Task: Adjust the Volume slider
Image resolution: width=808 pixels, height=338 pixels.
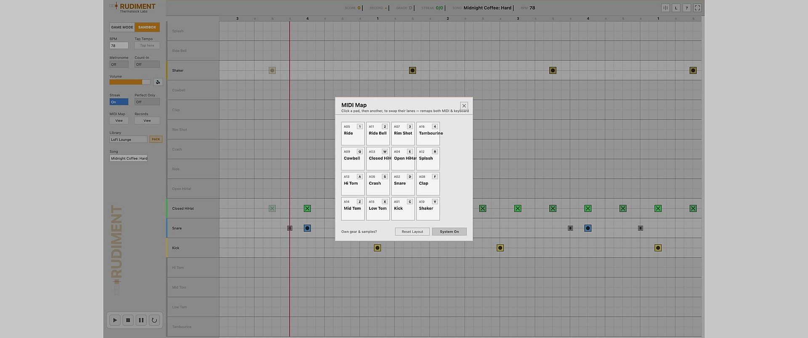Action: point(130,82)
